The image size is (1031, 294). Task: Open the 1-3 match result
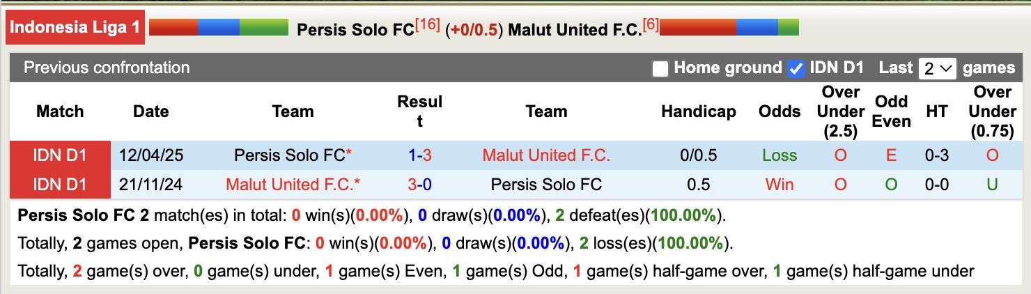point(420,155)
